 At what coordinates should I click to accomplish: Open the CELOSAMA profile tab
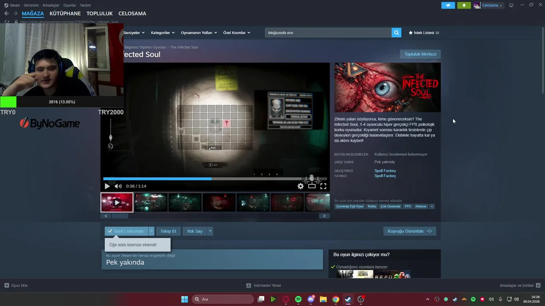(132, 14)
